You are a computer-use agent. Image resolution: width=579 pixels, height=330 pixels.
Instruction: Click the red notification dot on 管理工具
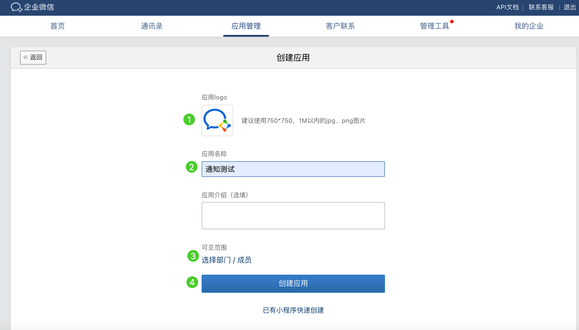coord(452,22)
